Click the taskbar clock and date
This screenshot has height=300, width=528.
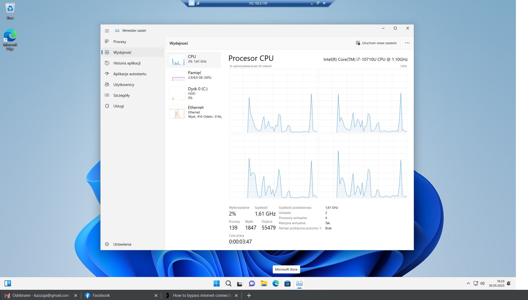pyautogui.click(x=497, y=283)
